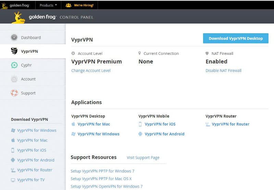Click sidebar Android icon under Download VyprVPN
Screen dimensions: 274x190
click(x=13, y=160)
